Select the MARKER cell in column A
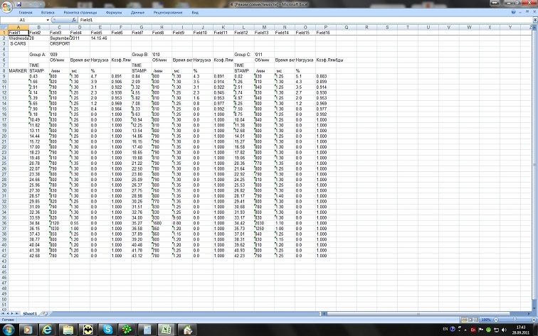Screen dimensions: 538x336 tap(19, 70)
